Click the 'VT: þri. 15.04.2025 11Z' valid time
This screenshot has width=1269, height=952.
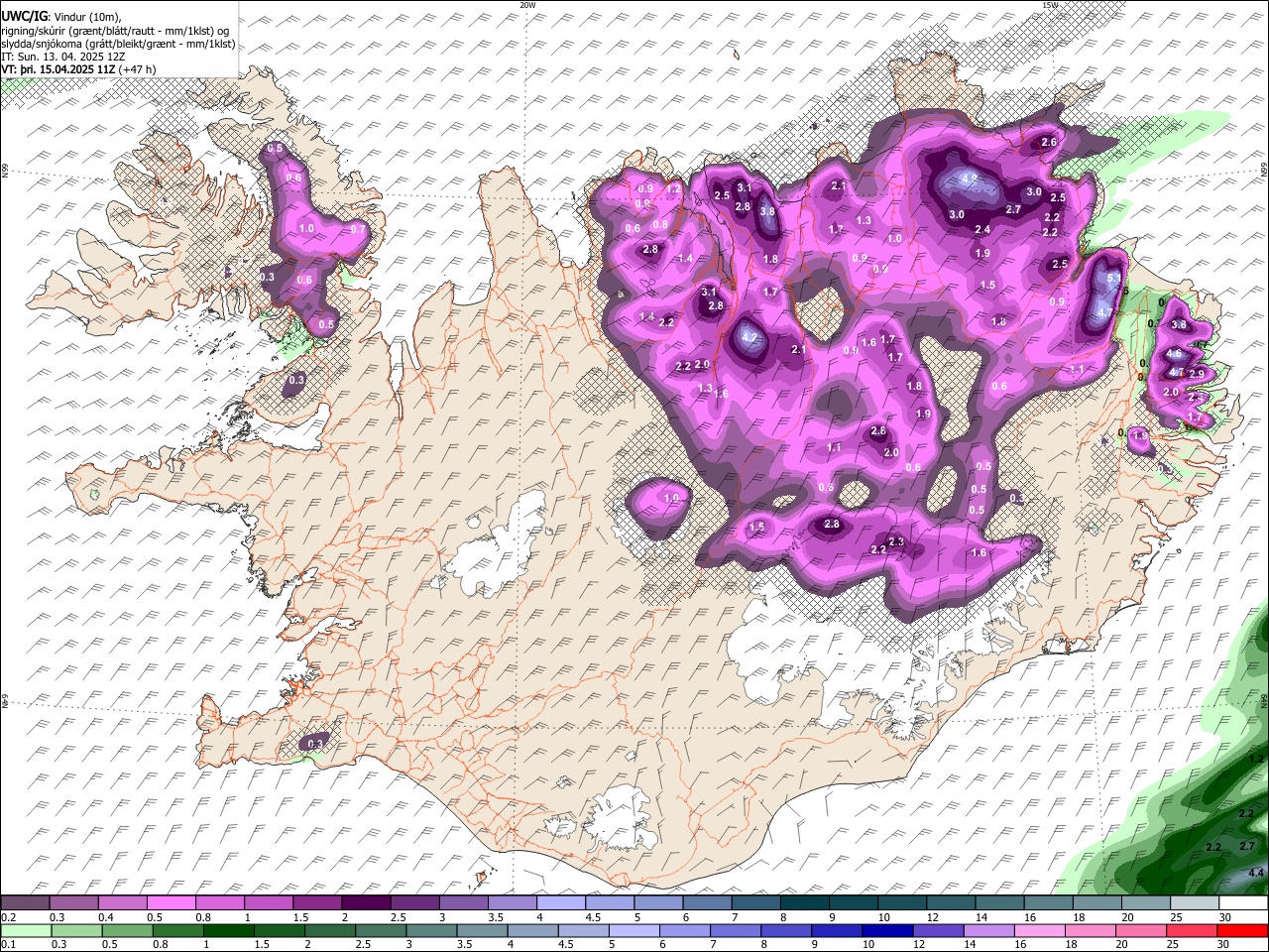pos(58,69)
